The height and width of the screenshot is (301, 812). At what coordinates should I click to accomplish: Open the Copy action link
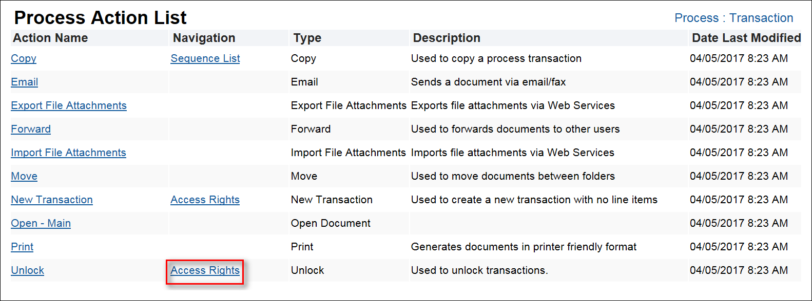point(24,58)
